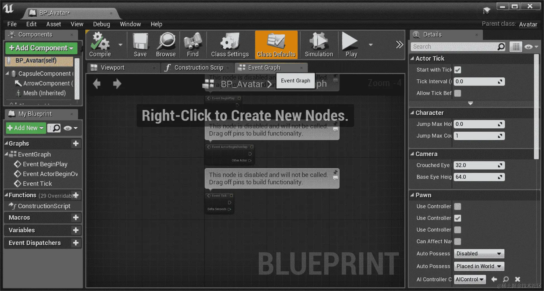This screenshot has height=291, width=544.
Task: Collapse EventGraph tree node
Action: [7, 154]
